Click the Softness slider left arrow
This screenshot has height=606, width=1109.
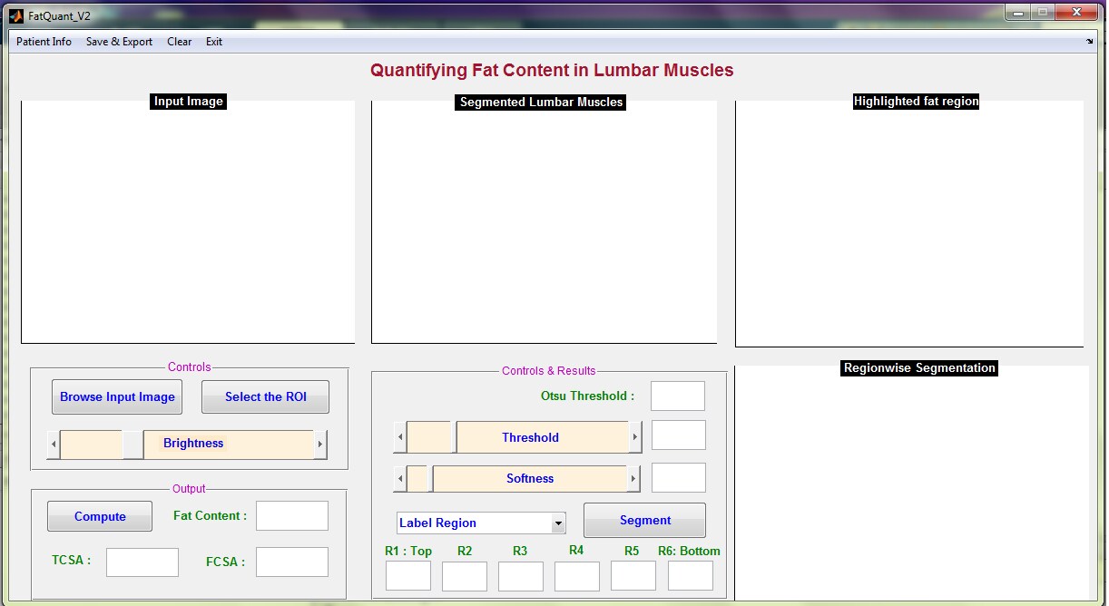(x=400, y=479)
